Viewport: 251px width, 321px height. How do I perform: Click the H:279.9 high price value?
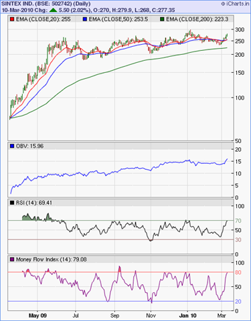pos(121,10)
